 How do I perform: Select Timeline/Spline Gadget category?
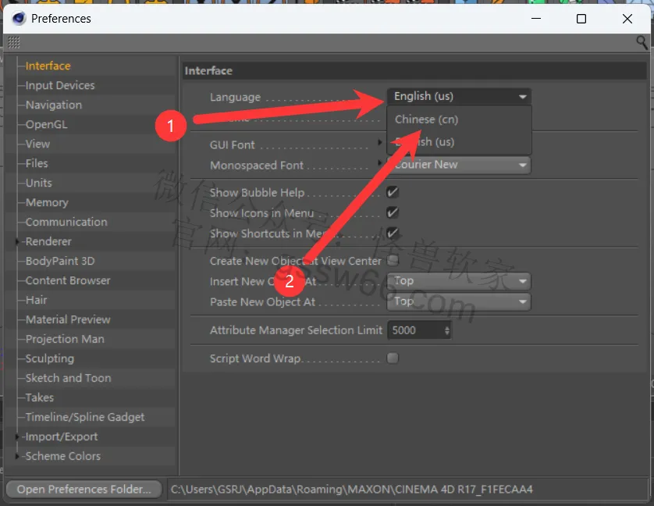tap(85, 417)
